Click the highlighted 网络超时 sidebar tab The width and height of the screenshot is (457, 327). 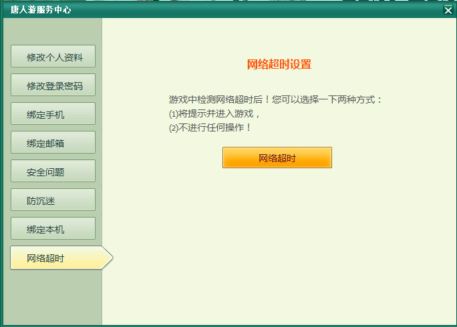point(53,258)
